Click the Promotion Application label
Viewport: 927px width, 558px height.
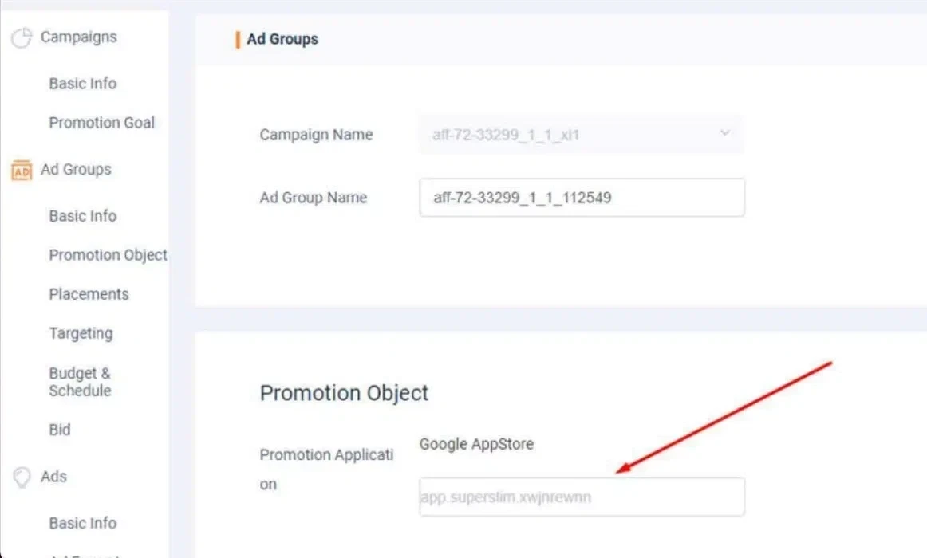click(x=326, y=470)
